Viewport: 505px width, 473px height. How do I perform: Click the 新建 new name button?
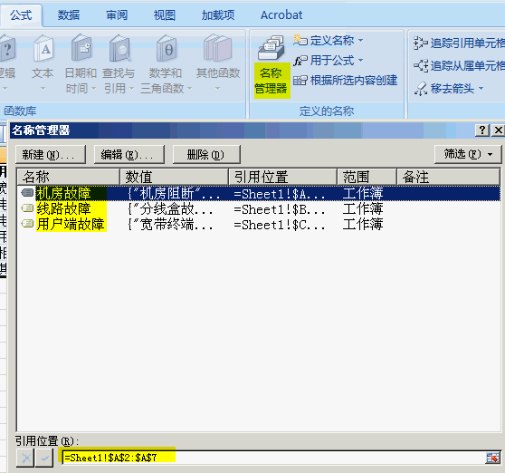[x=51, y=154]
